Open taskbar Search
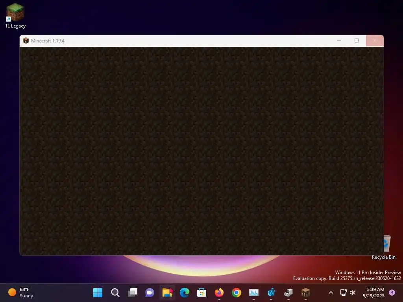 (x=115, y=293)
